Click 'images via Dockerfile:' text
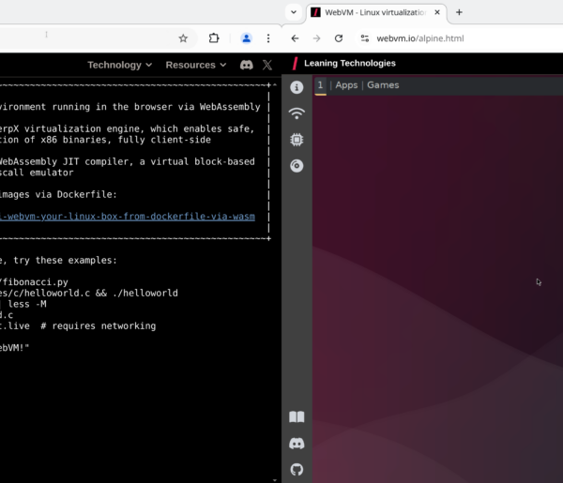 point(58,194)
